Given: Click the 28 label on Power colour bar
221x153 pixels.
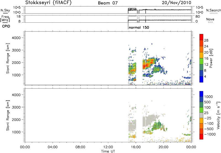Looking at the screenshot, I should pos(206,40).
